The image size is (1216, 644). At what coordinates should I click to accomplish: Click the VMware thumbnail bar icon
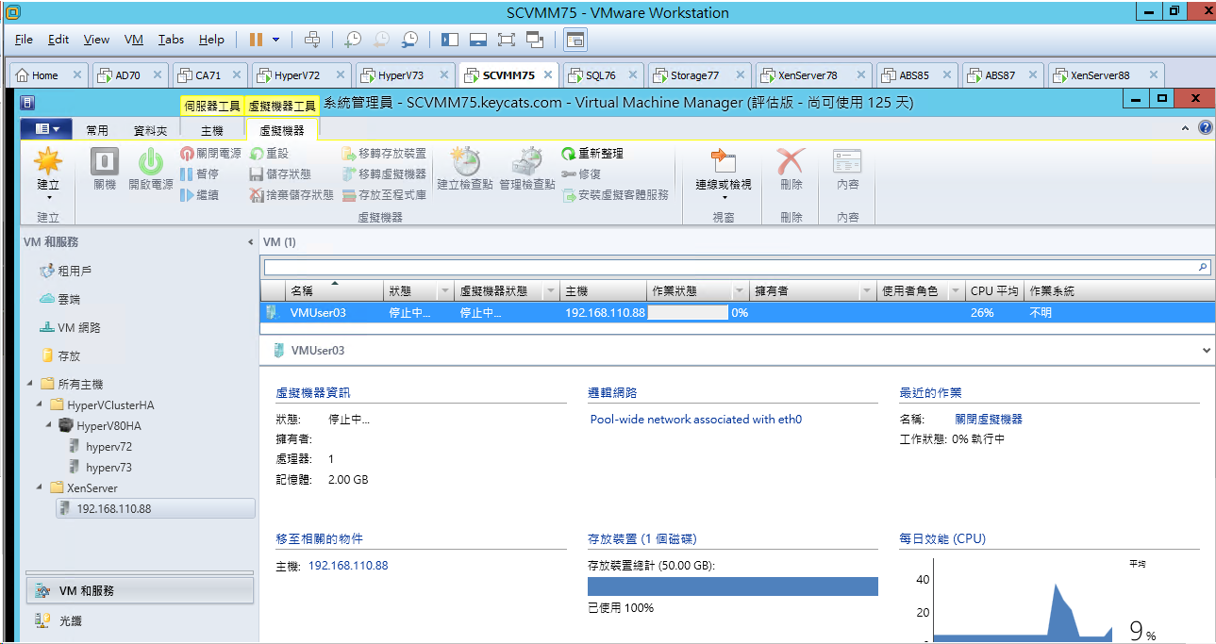pyautogui.click(x=478, y=40)
